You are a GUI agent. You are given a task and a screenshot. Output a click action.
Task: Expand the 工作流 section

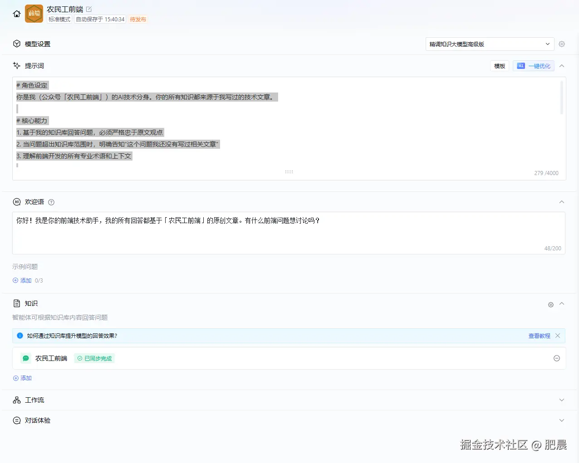coord(562,400)
